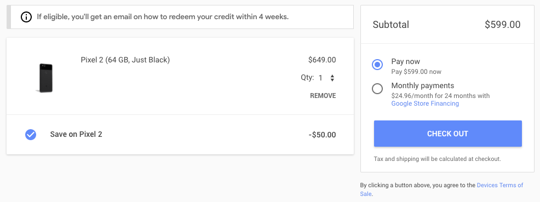Click the Monthly payments label text
540x202 pixels.
423,85
